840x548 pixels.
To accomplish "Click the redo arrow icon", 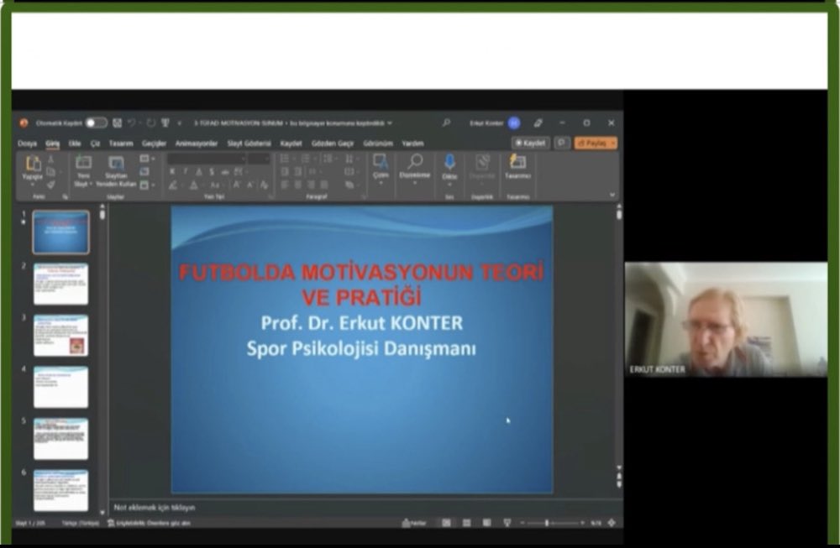I will pyautogui.click(x=151, y=123).
